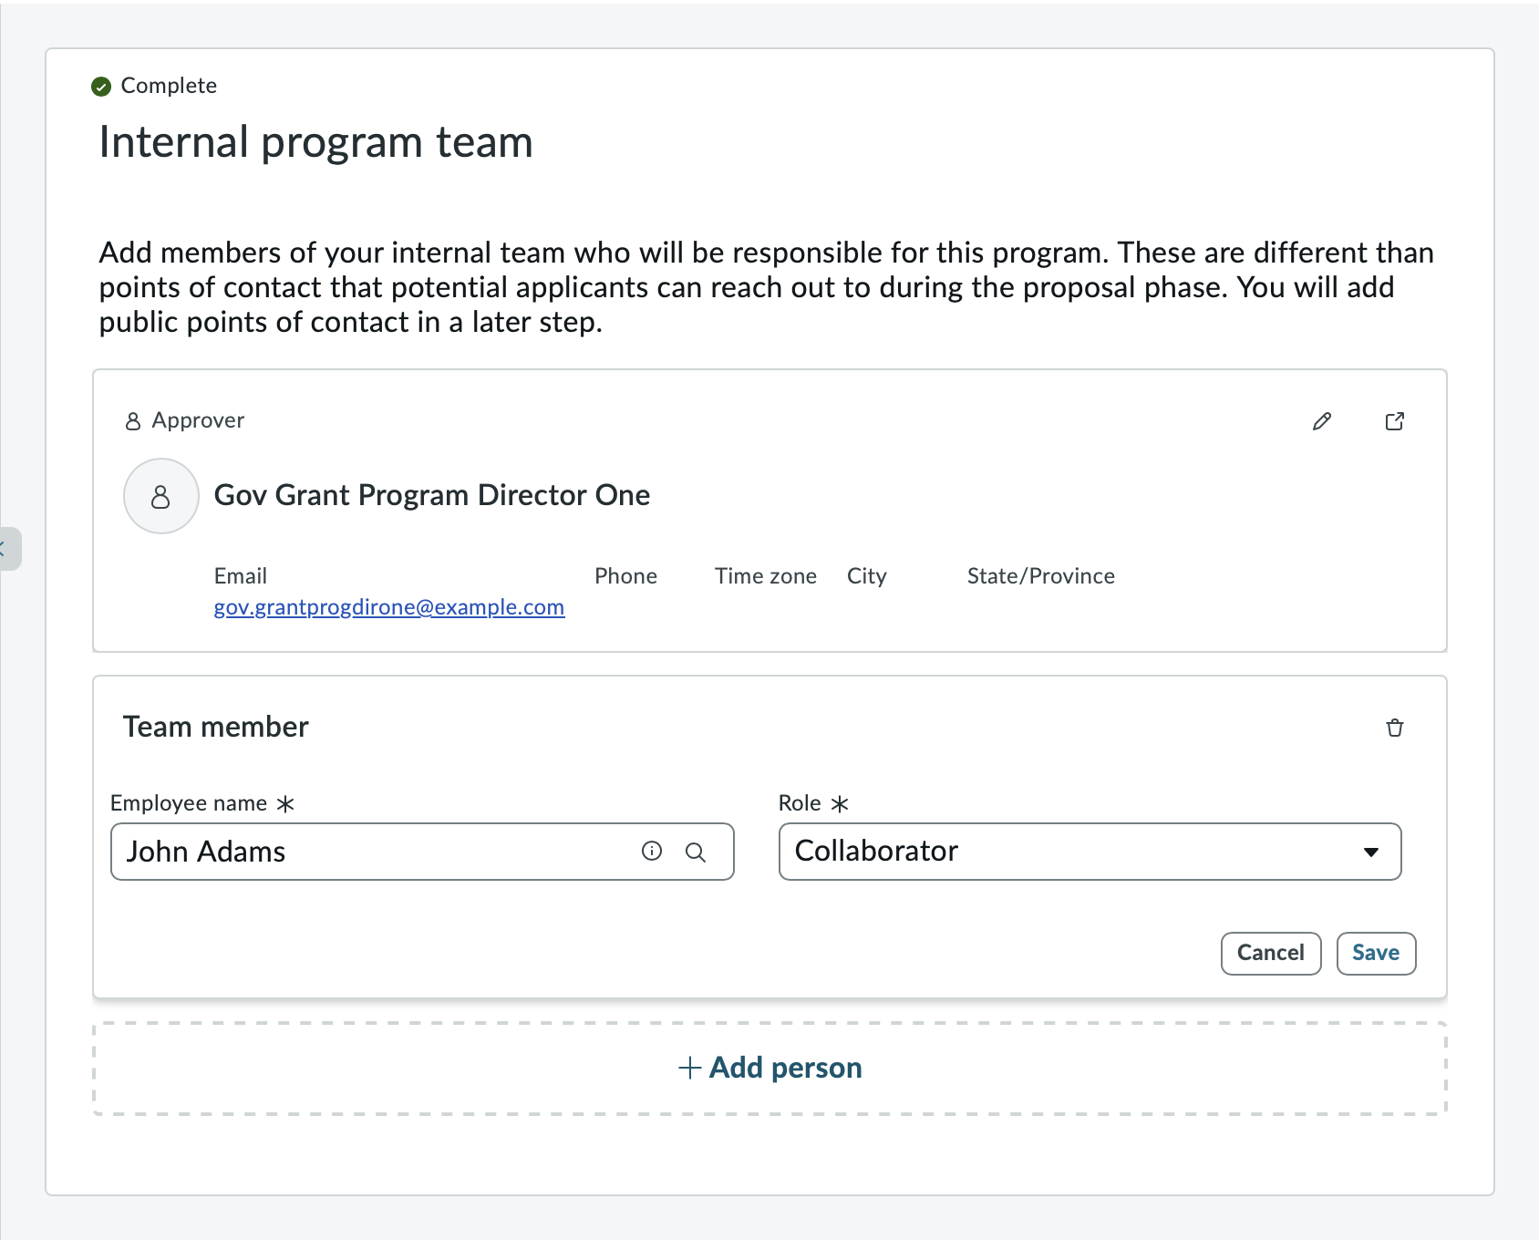
Task: Search employee name with magnifier icon
Action: coord(696,852)
